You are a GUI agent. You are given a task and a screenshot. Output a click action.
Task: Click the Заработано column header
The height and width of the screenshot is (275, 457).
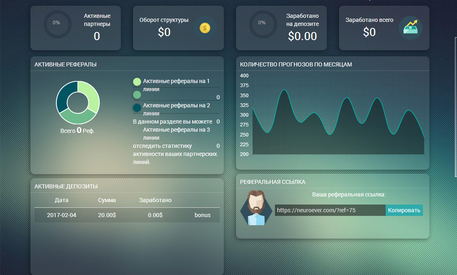[155, 200]
